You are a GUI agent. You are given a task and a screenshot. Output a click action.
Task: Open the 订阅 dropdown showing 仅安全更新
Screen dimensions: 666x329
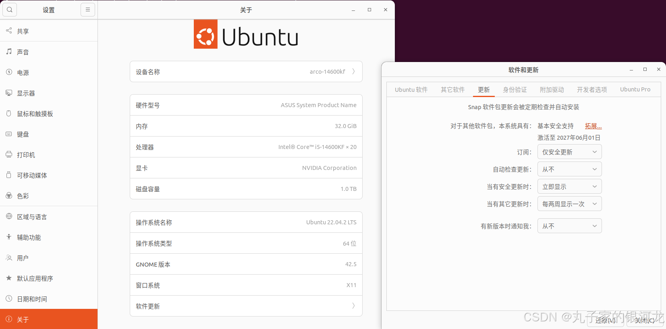point(569,152)
